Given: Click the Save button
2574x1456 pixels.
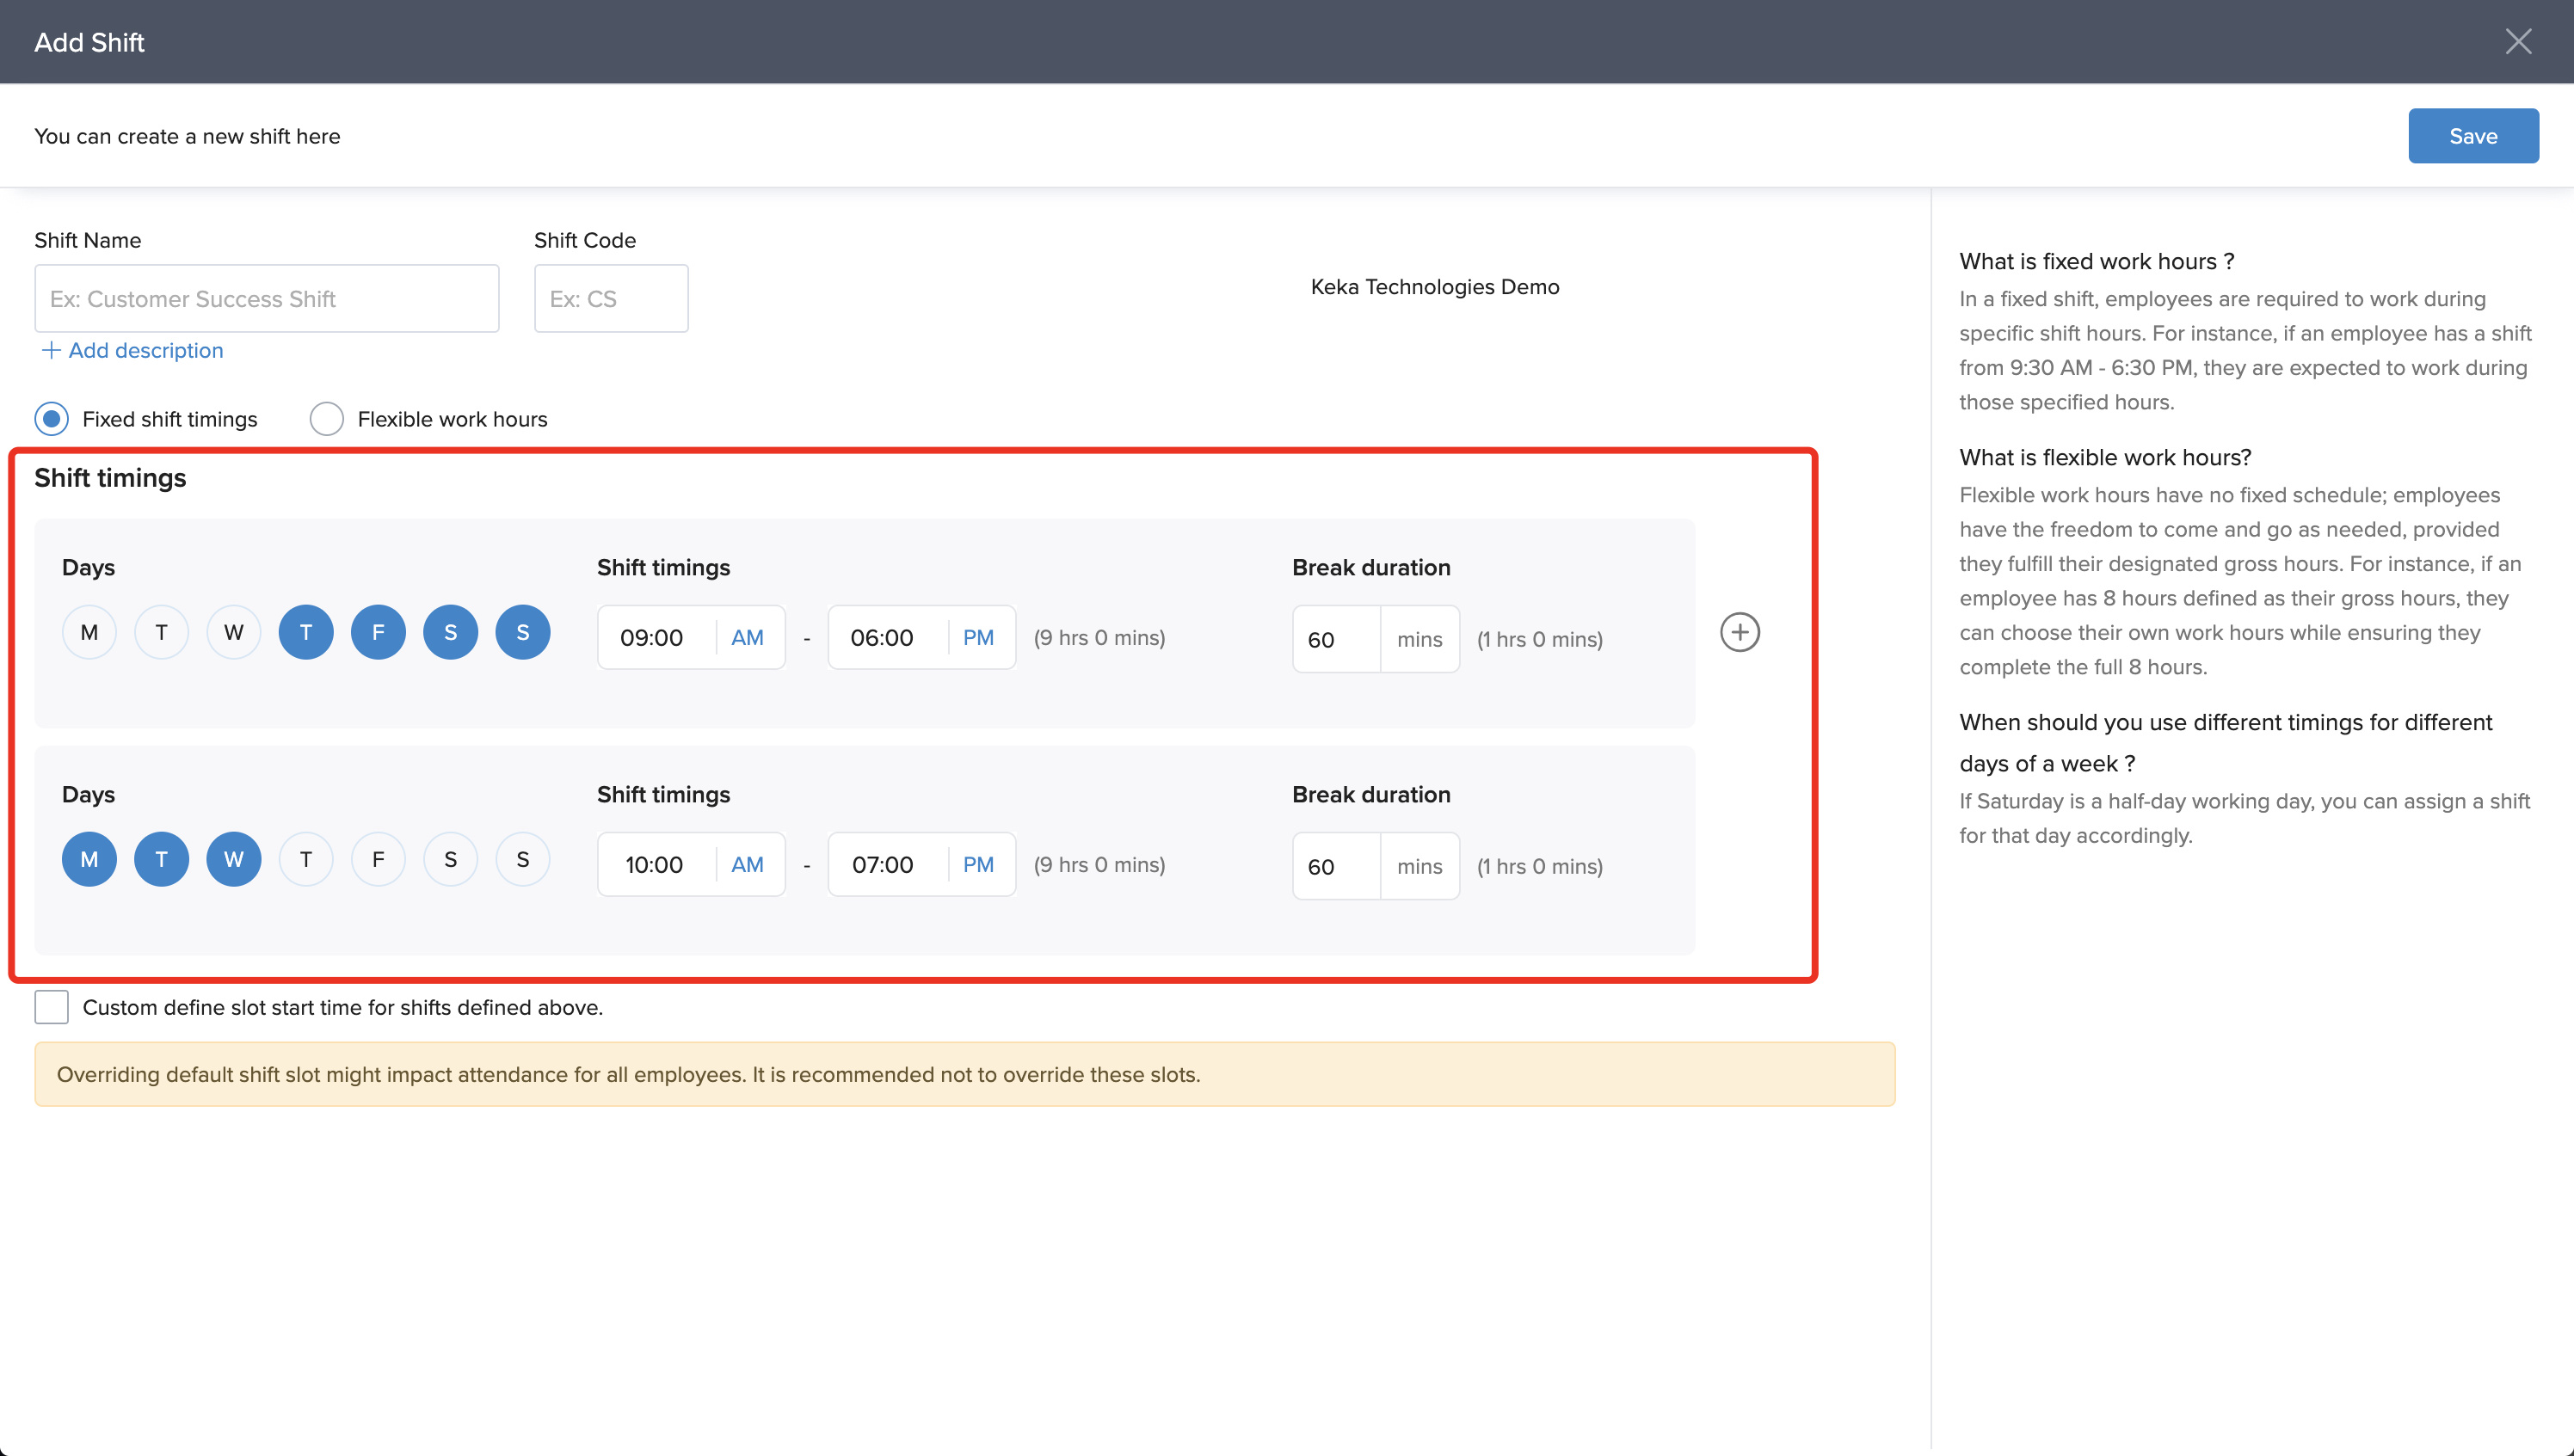Looking at the screenshot, I should click(x=2472, y=136).
